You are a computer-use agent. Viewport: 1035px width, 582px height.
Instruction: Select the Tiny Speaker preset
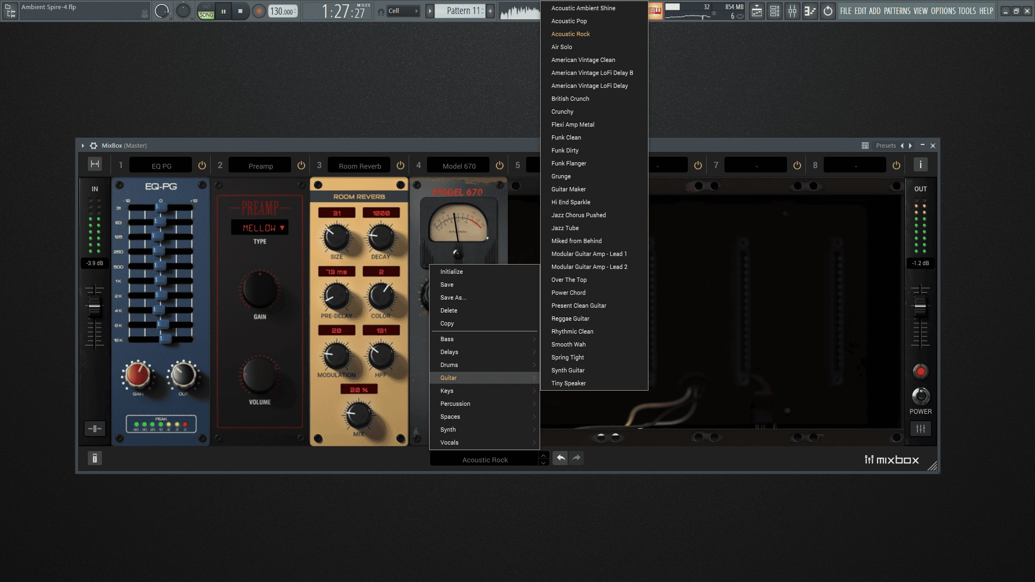pos(594,383)
